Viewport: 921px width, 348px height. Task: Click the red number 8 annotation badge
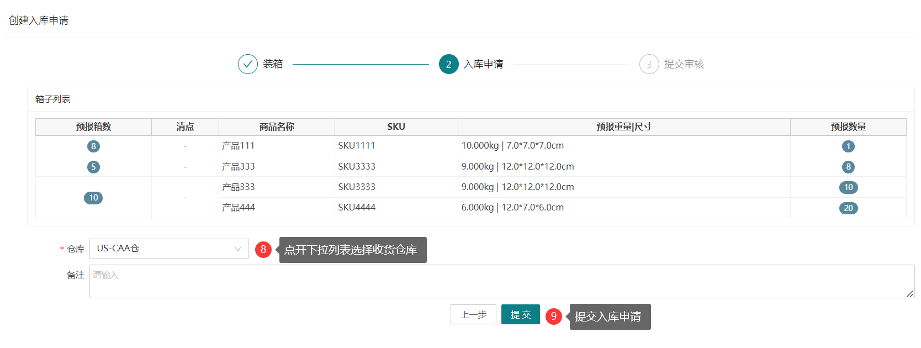263,250
